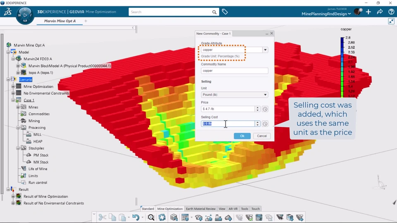The width and height of the screenshot is (397, 223).
Task: Click the Share arrow icon in top bar
Action: pos(380,12)
